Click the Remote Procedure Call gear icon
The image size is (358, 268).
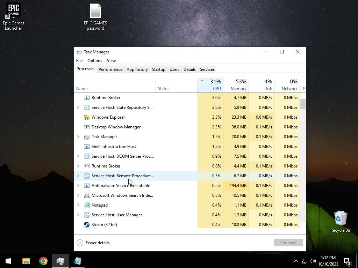pos(87,176)
